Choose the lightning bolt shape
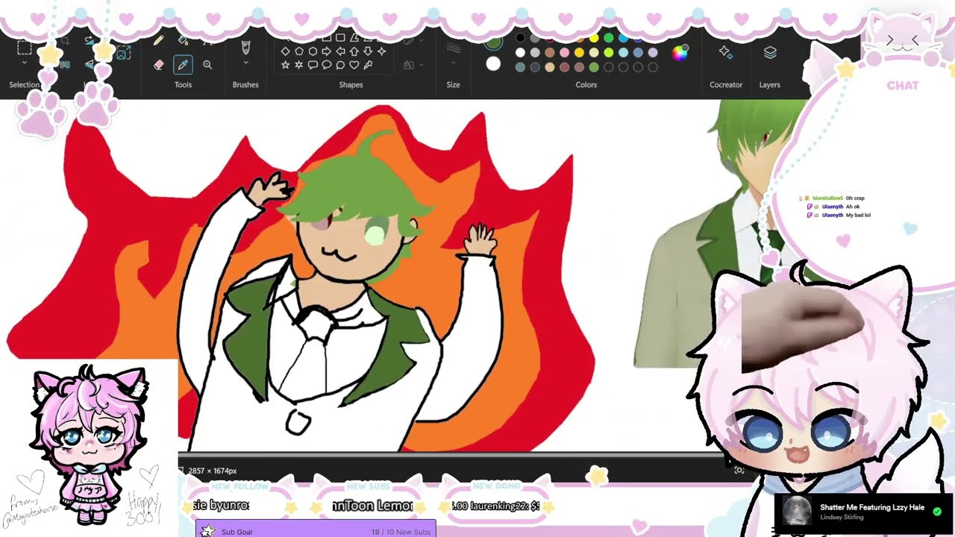This screenshot has width=955, height=537. 368,65
